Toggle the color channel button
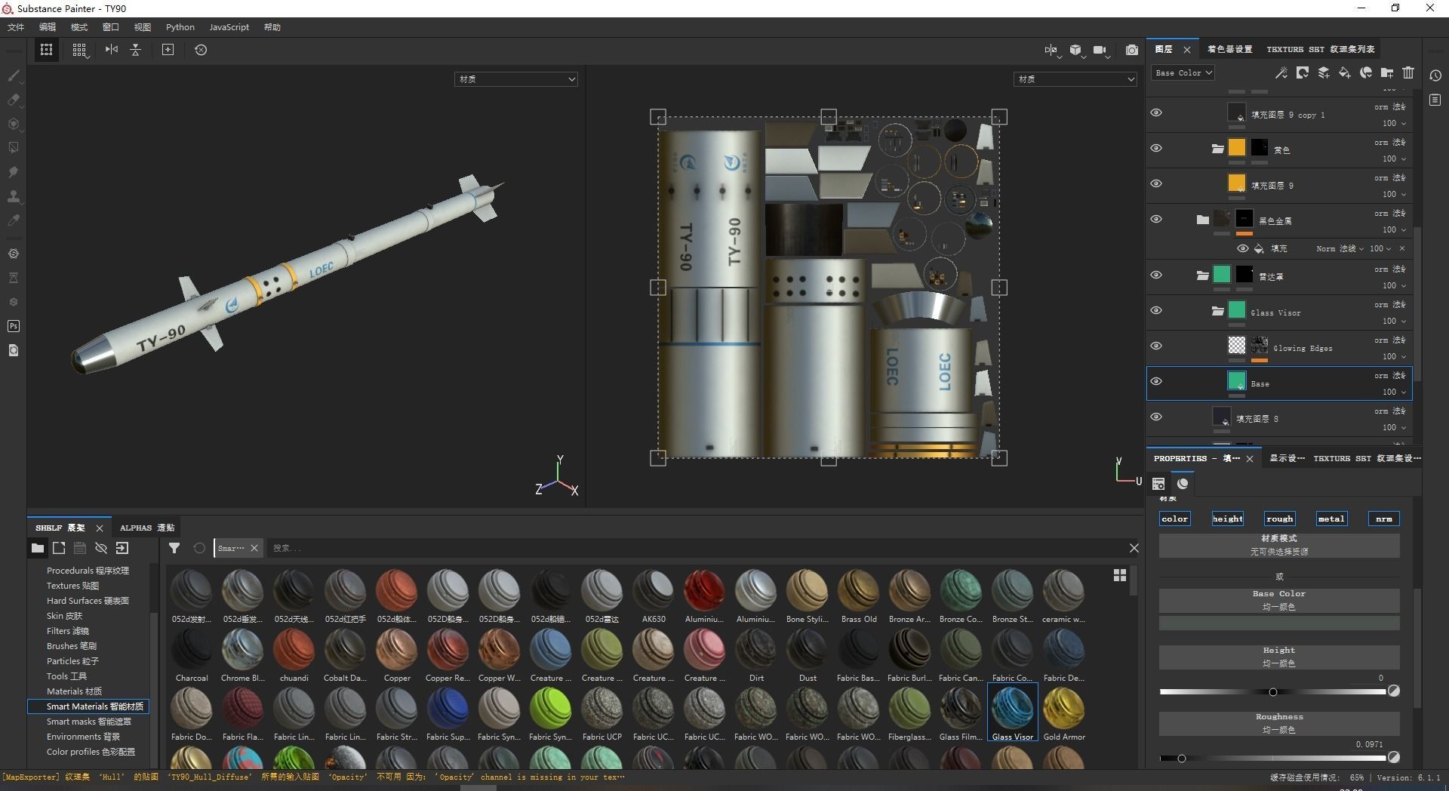The height and width of the screenshot is (791, 1449). click(x=1174, y=519)
